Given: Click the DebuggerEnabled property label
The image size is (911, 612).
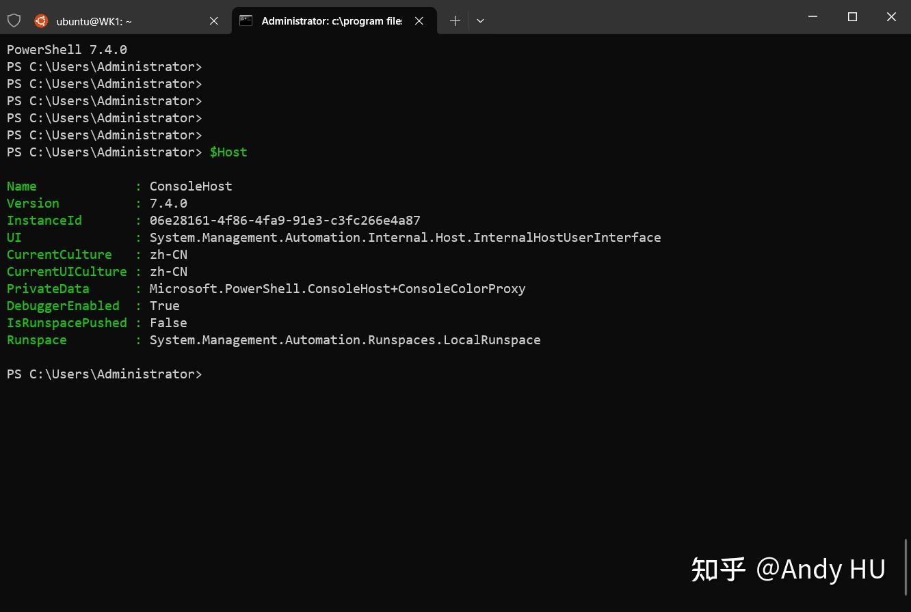Looking at the screenshot, I should (63, 305).
